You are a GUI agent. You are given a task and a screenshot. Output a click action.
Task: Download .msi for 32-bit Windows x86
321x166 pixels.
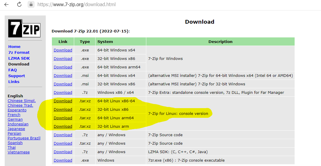click(63, 84)
